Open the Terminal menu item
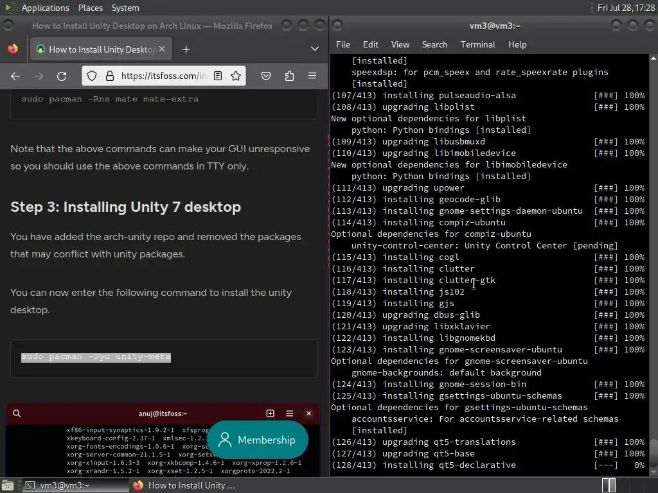 click(477, 44)
